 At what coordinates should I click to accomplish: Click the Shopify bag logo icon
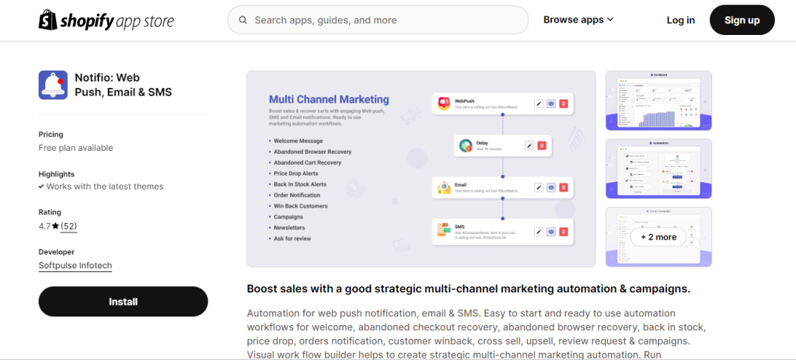click(47, 19)
